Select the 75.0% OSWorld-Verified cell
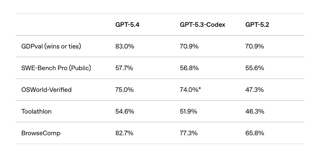Image resolution: width=317 pixels, height=156 pixels. pos(124,90)
